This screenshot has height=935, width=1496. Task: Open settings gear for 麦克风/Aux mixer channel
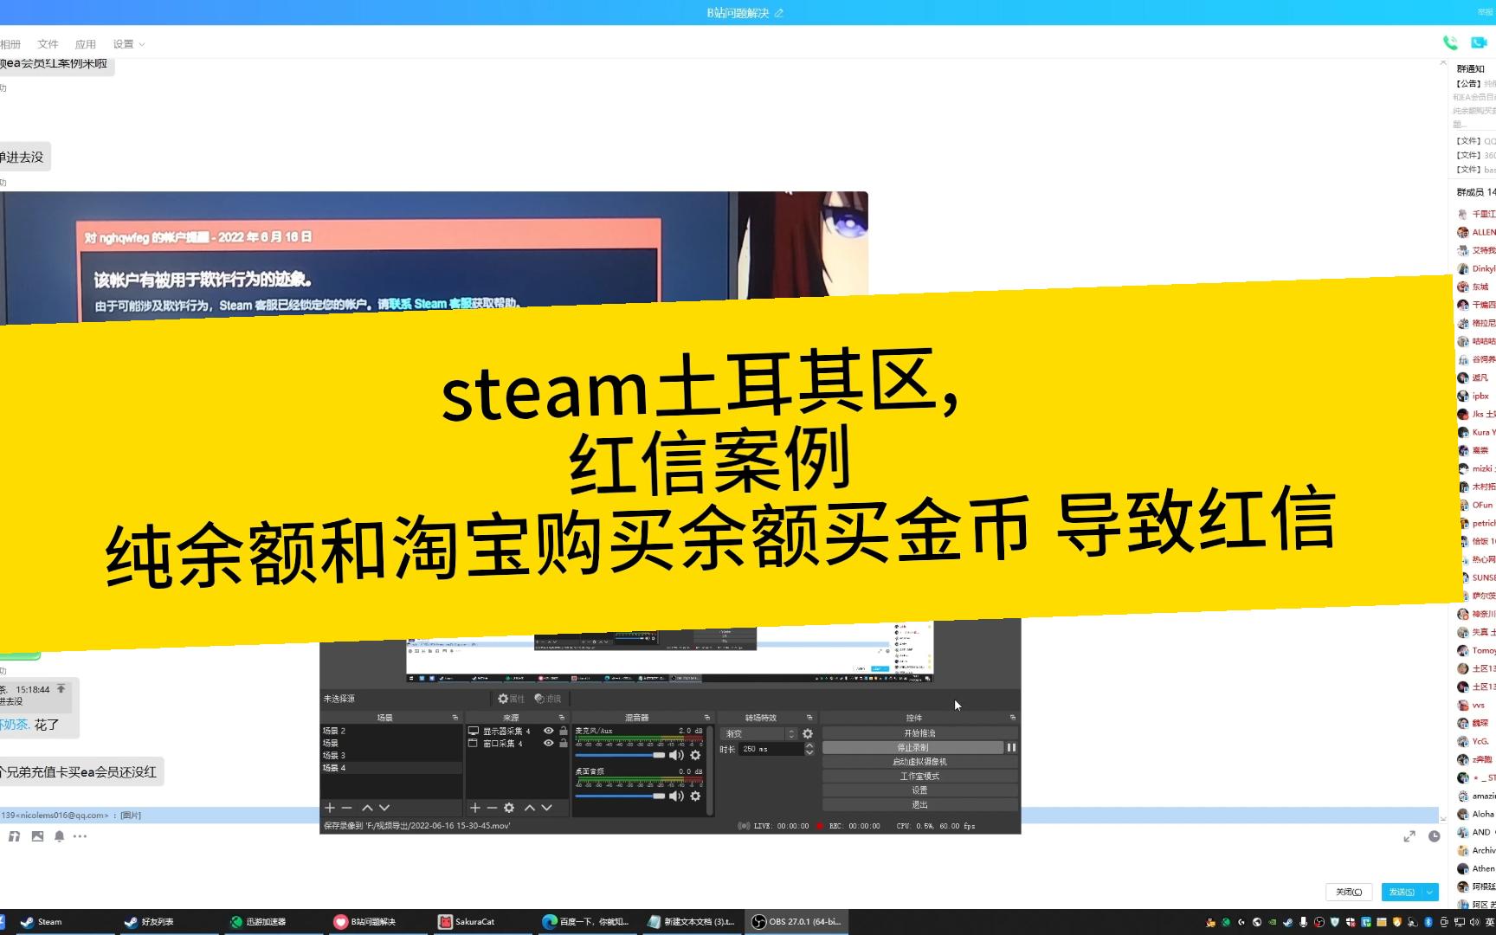coord(695,755)
